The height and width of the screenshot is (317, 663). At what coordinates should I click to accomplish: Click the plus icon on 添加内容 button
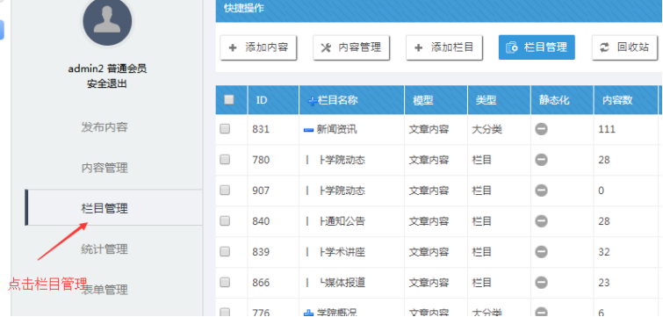233,47
